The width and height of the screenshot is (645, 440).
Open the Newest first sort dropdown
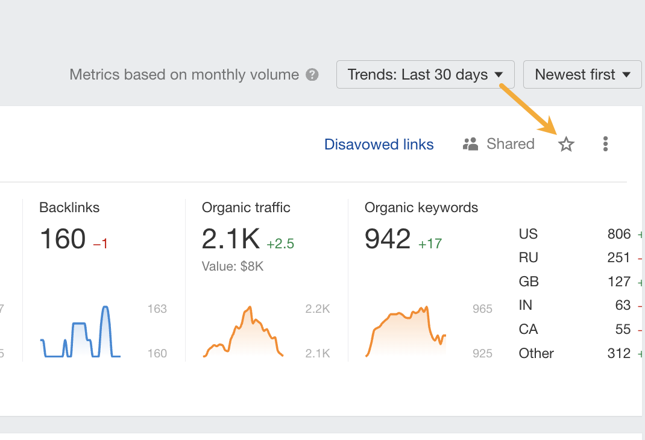click(x=581, y=74)
